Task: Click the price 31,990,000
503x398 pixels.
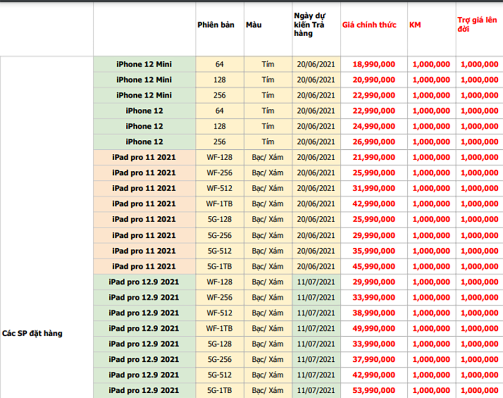Action: pos(374,188)
